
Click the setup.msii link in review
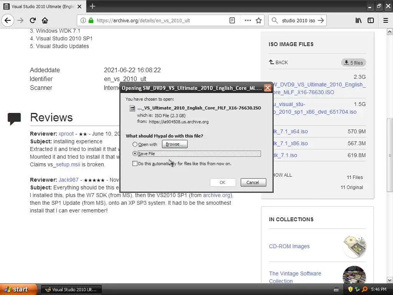click(x=68, y=164)
